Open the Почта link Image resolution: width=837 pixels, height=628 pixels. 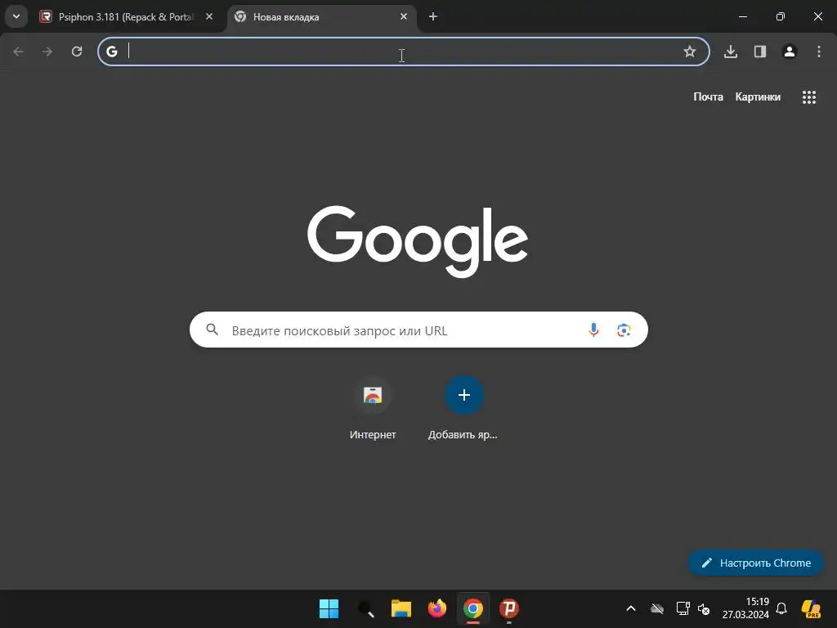(709, 96)
